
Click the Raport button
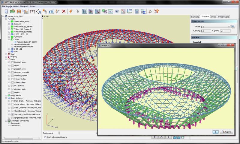[x=226, y=131]
